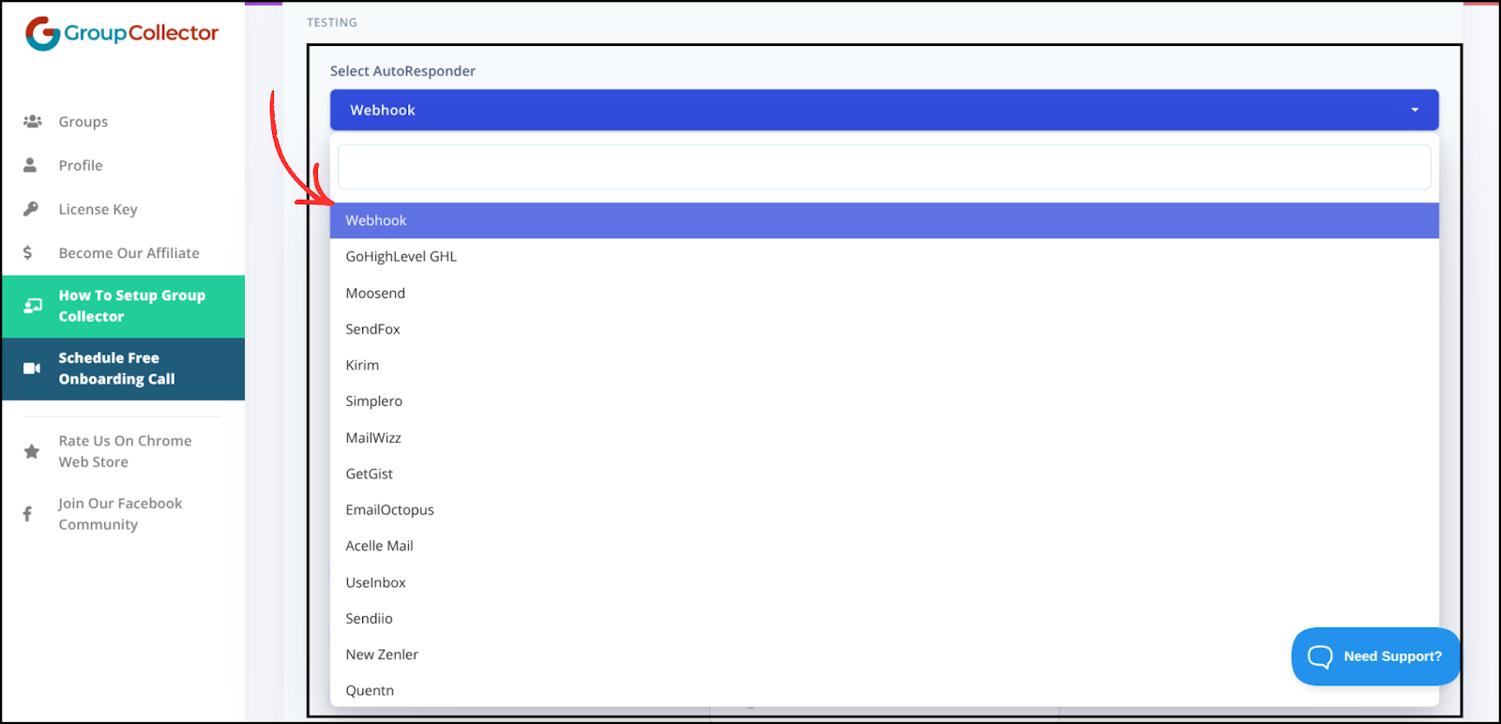Click the chat bubble support icon
The width and height of the screenshot is (1501, 724).
tap(1320, 656)
